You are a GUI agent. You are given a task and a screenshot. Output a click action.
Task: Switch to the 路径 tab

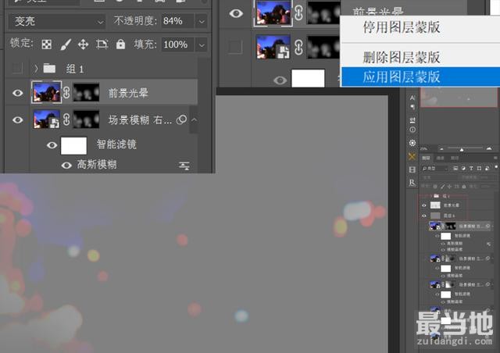point(455,158)
